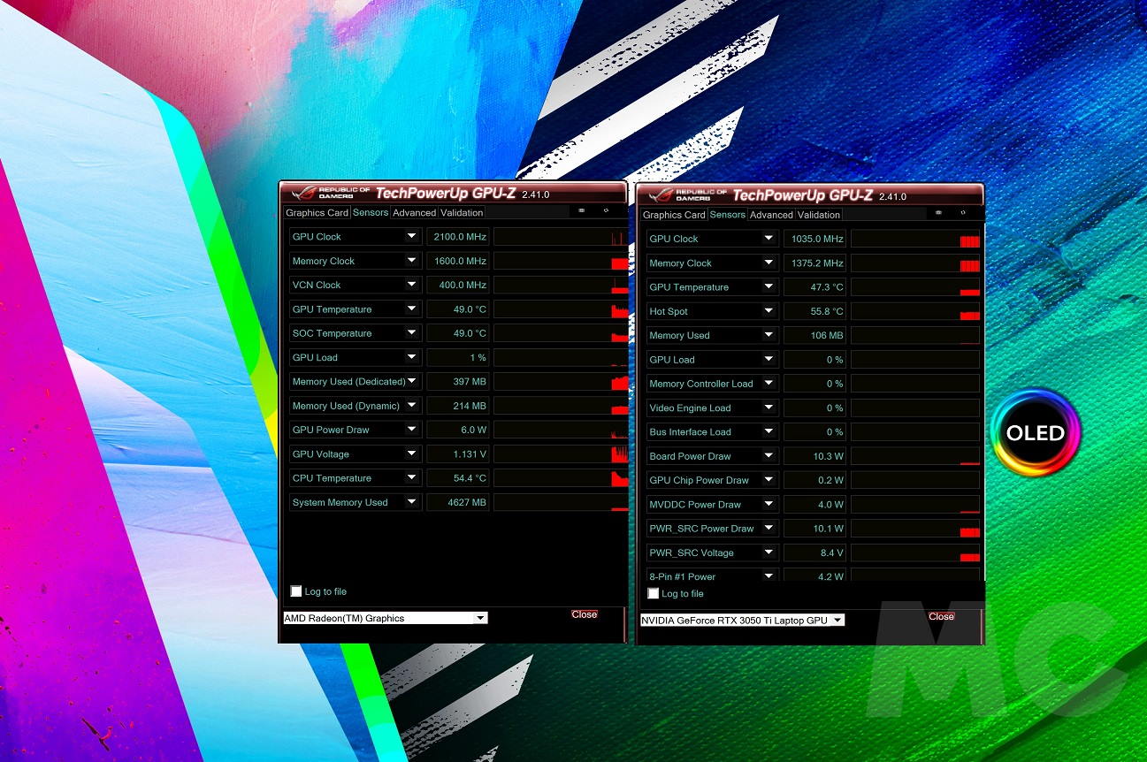The image size is (1147, 762).
Task: Expand the SOC Temperature dropdown arrow
Action: (x=411, y=333)
